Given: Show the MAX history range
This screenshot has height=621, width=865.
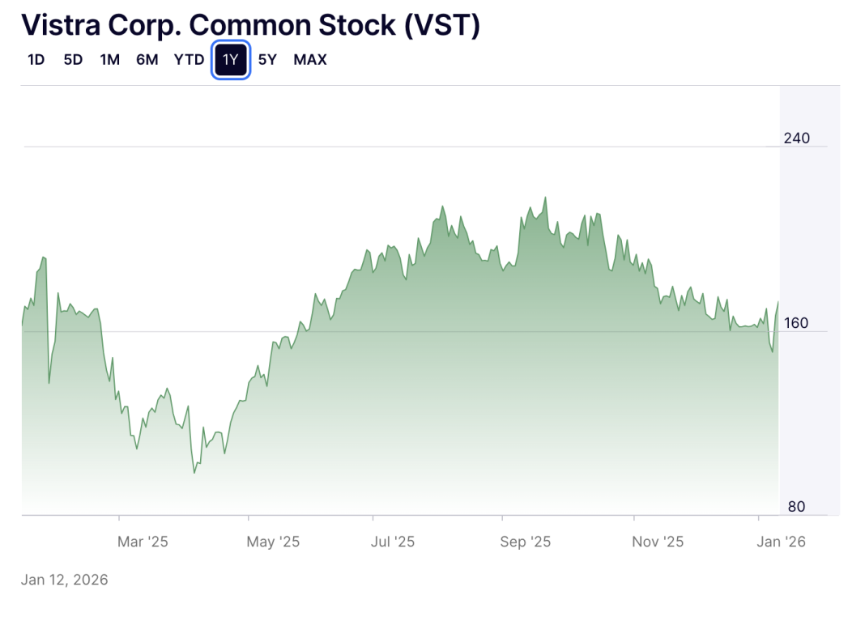Looking at the screenshot, I should pos(310,60).
